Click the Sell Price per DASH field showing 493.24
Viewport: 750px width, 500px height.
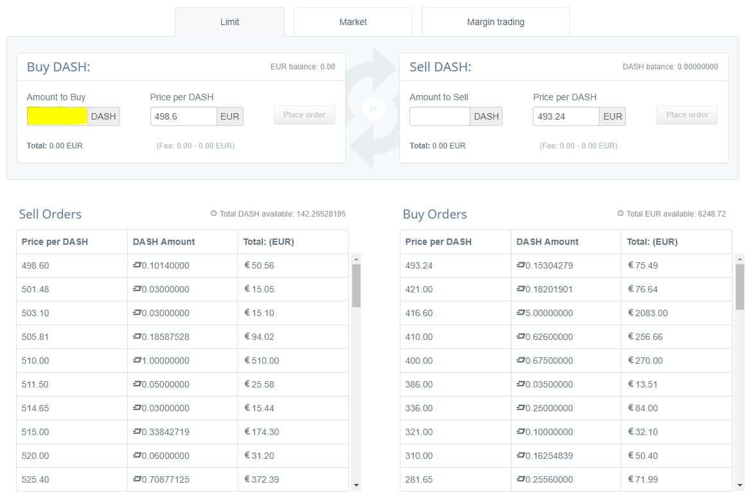pos(566,116)
